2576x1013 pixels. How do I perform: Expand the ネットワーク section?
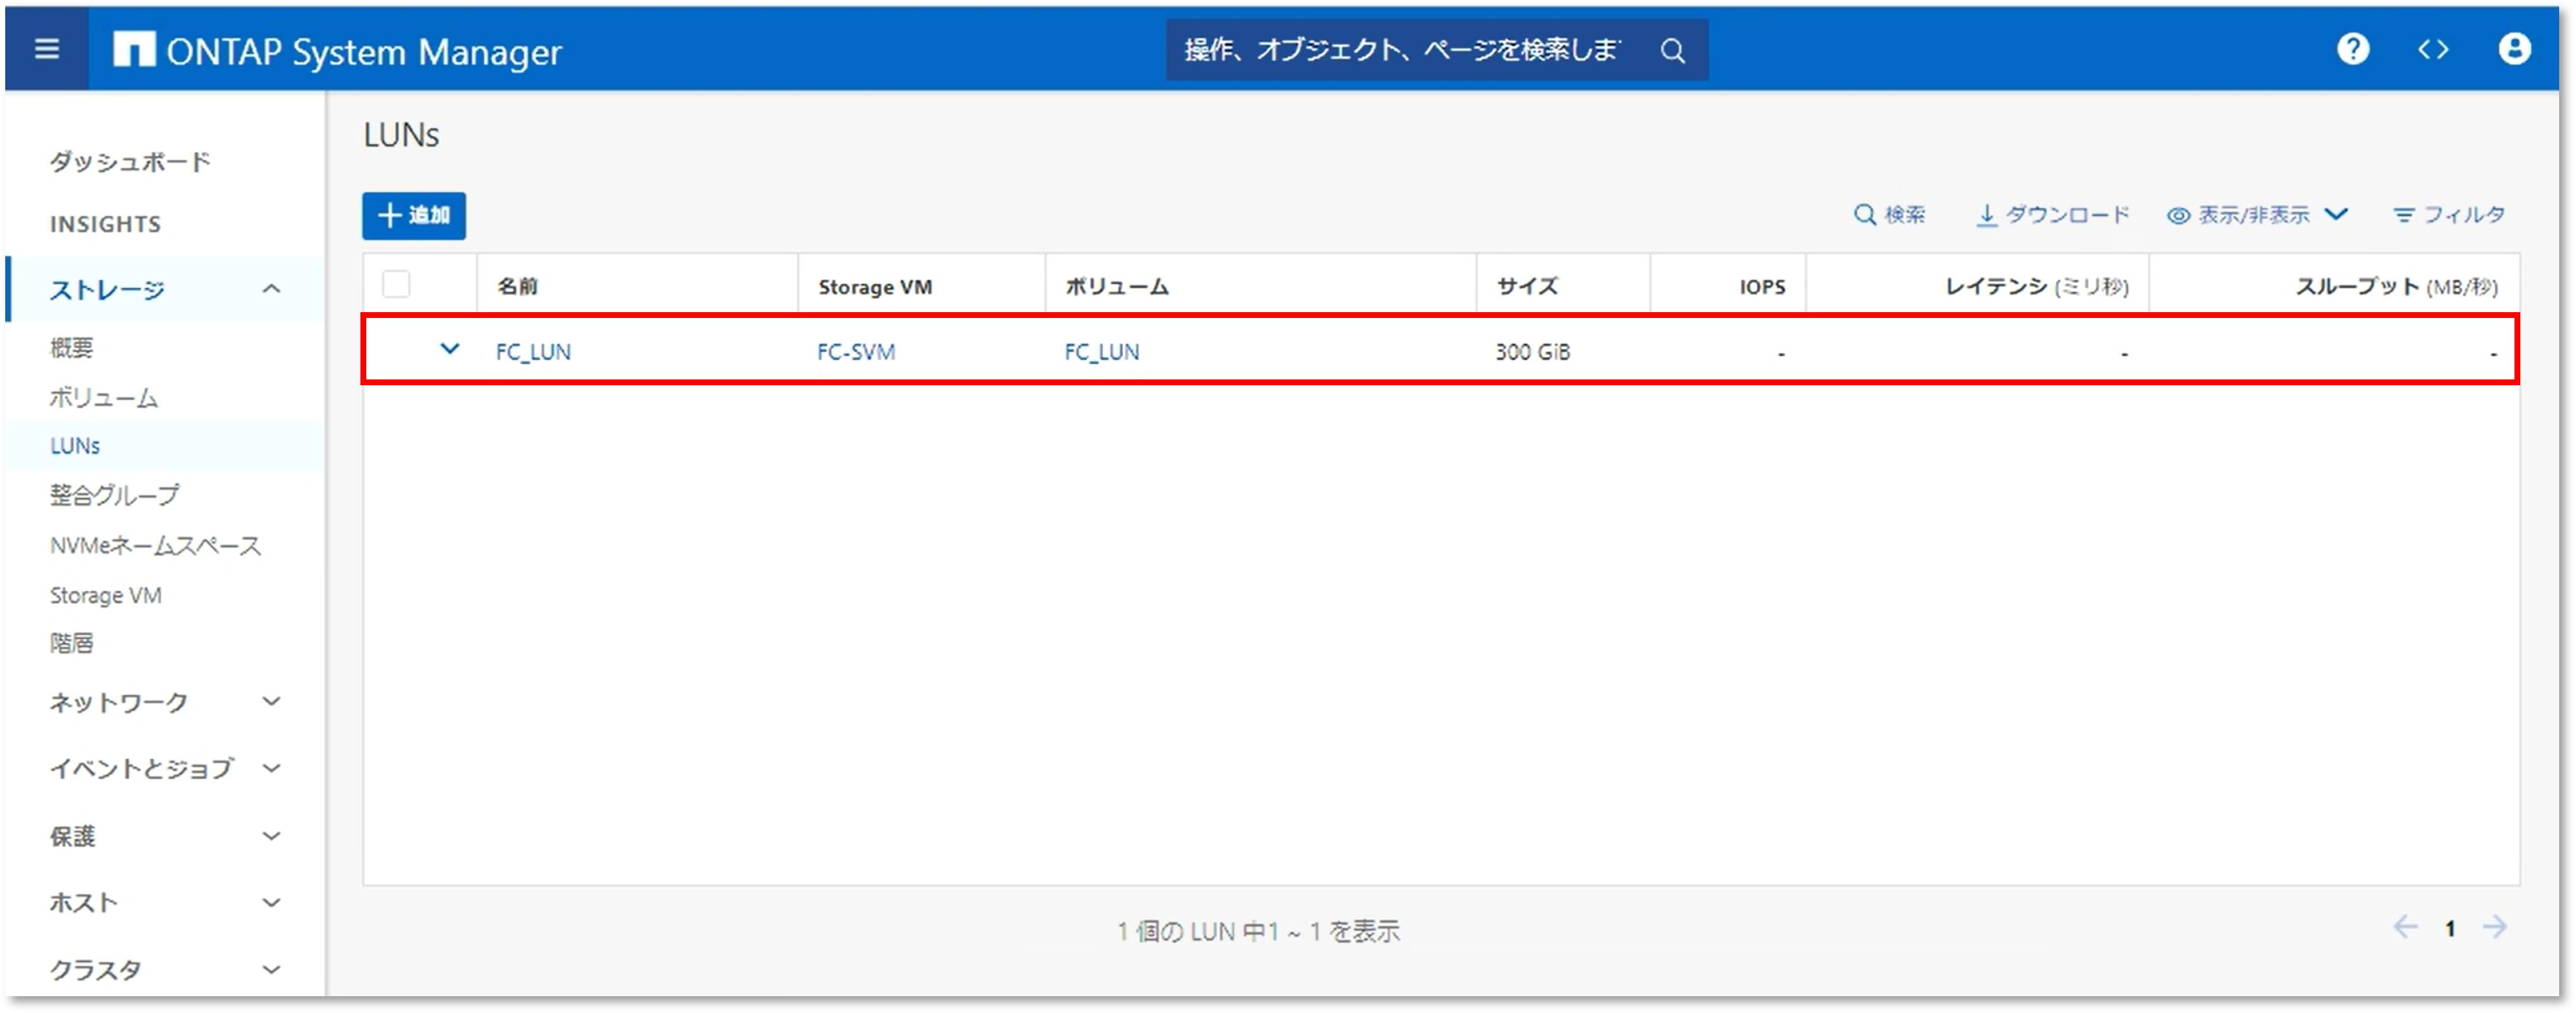pyautogui.click(x=165, y=702)
